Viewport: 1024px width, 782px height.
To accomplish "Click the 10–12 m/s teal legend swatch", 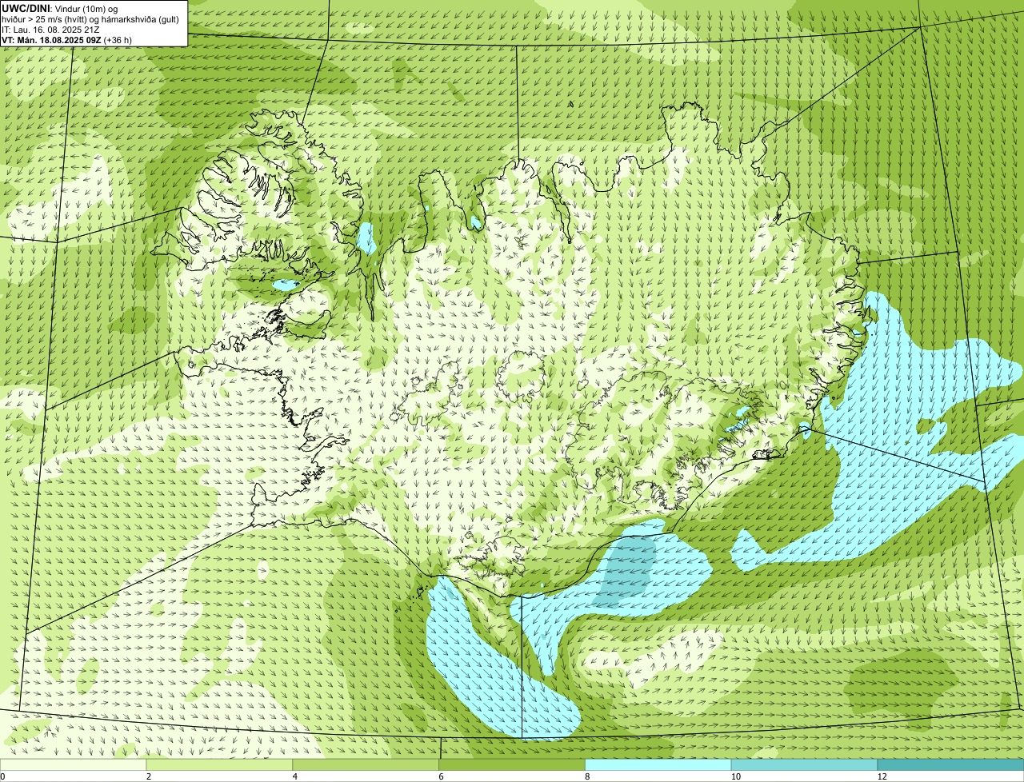I will coord(804,764).
